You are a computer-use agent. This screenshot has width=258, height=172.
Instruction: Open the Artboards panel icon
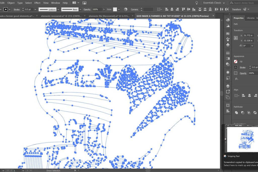(x=228, y=97)
